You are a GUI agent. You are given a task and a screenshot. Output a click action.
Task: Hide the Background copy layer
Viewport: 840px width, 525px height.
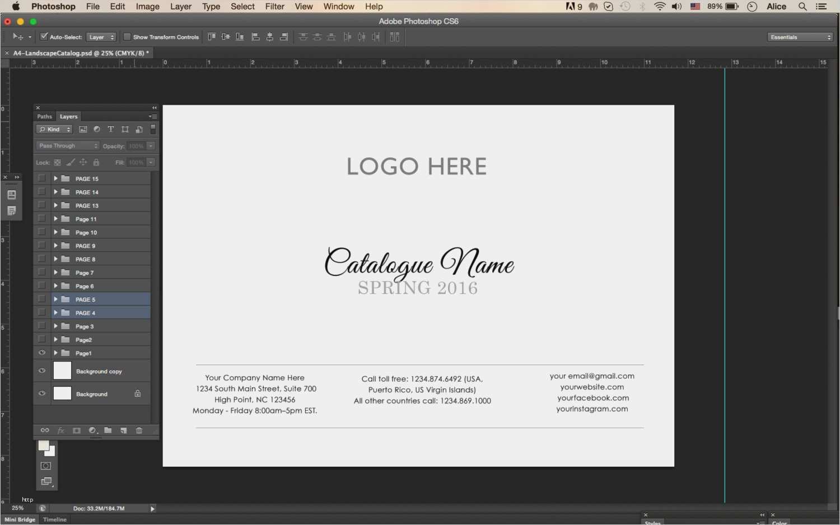(x=42, y=371)
